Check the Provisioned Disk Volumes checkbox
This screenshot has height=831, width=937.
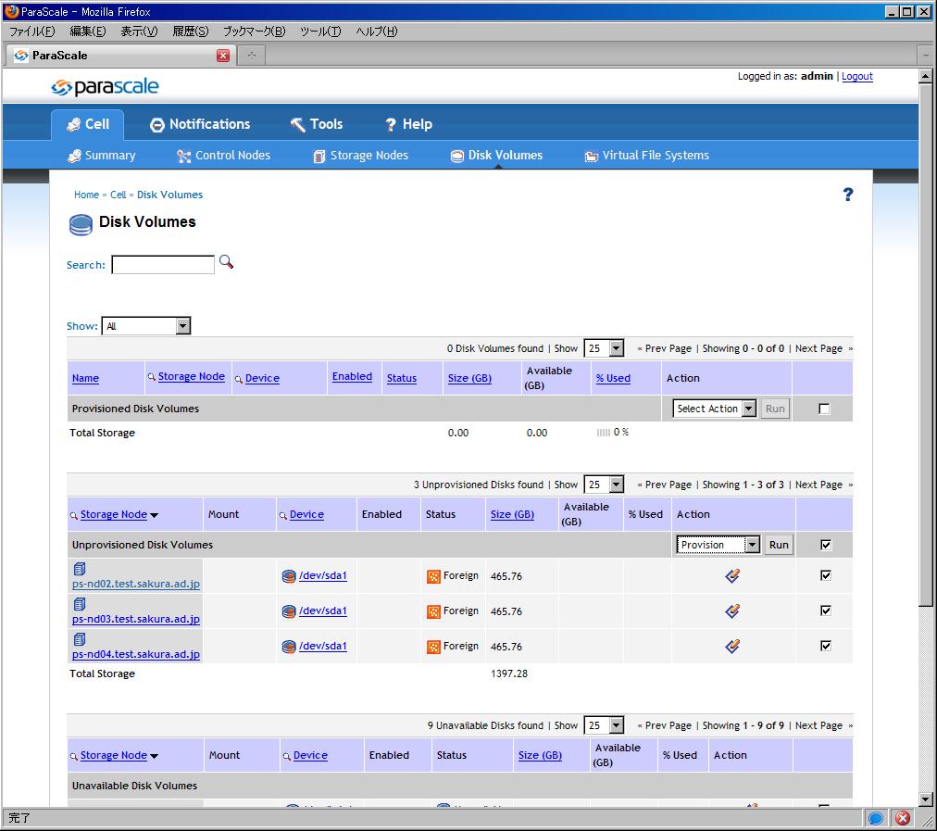click(x=825, y=409)
